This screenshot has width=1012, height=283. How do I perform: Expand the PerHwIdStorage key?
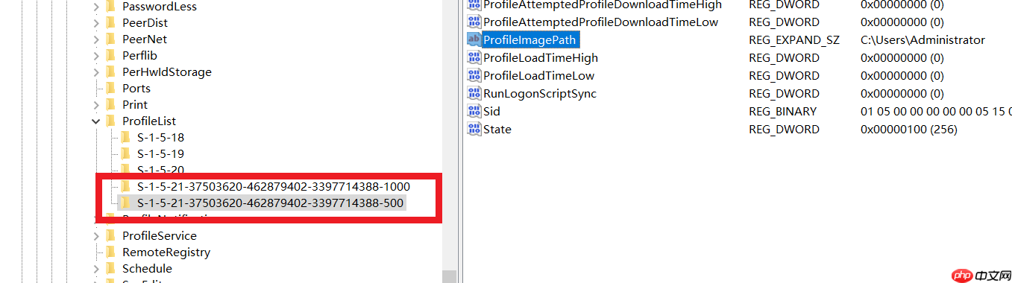(96, 71)
